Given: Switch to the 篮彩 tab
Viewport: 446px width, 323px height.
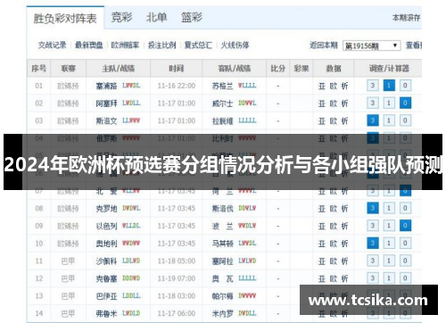Looking at the screenshot, I should tap(192, 17).
